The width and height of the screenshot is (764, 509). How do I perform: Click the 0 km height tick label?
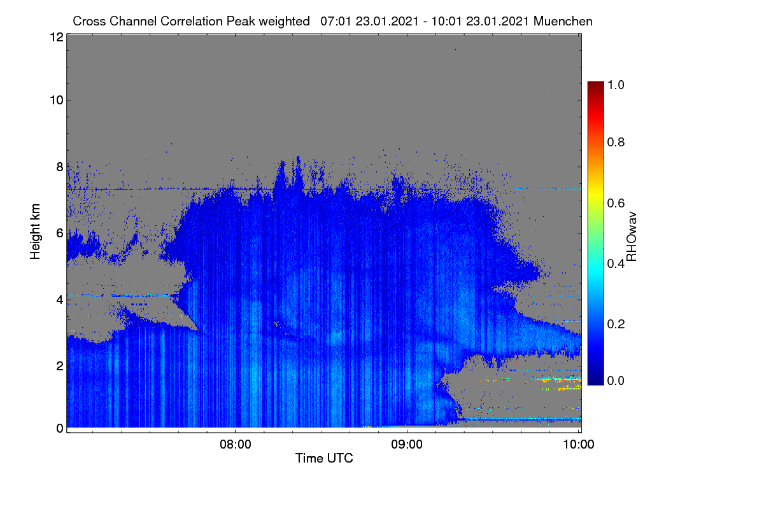pos(59,428)
